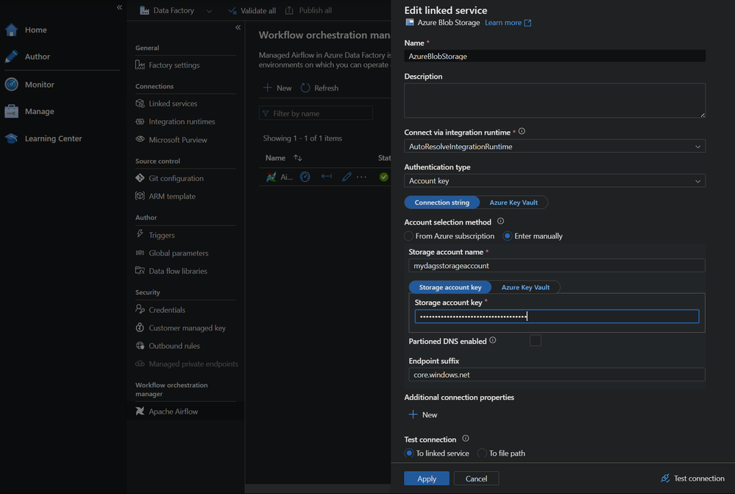Click Refresh in Airflow toolbar
735x494 pixels.
320,88
